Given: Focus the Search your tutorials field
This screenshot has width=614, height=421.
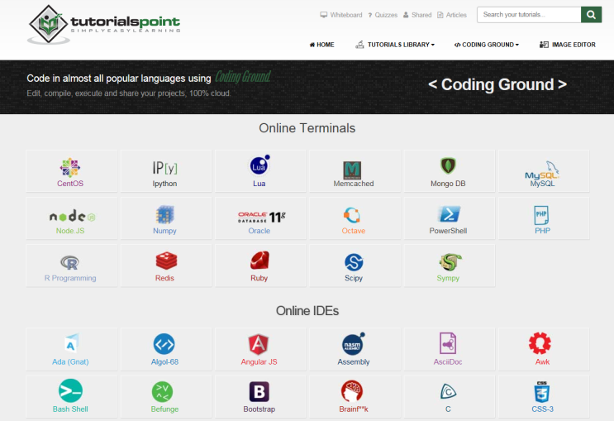Looking at the screenshot, I should point(529,15).
